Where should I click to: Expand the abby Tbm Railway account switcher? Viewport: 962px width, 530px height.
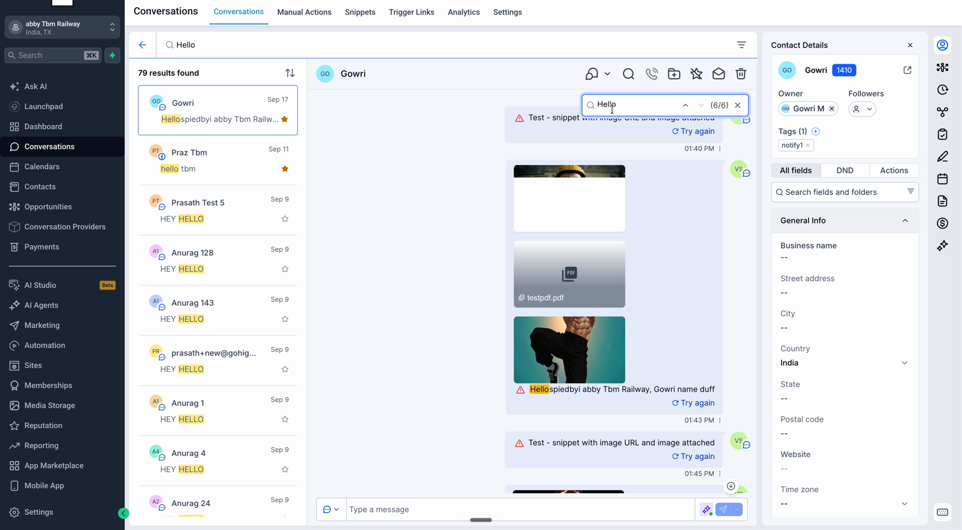click(63, 28)
